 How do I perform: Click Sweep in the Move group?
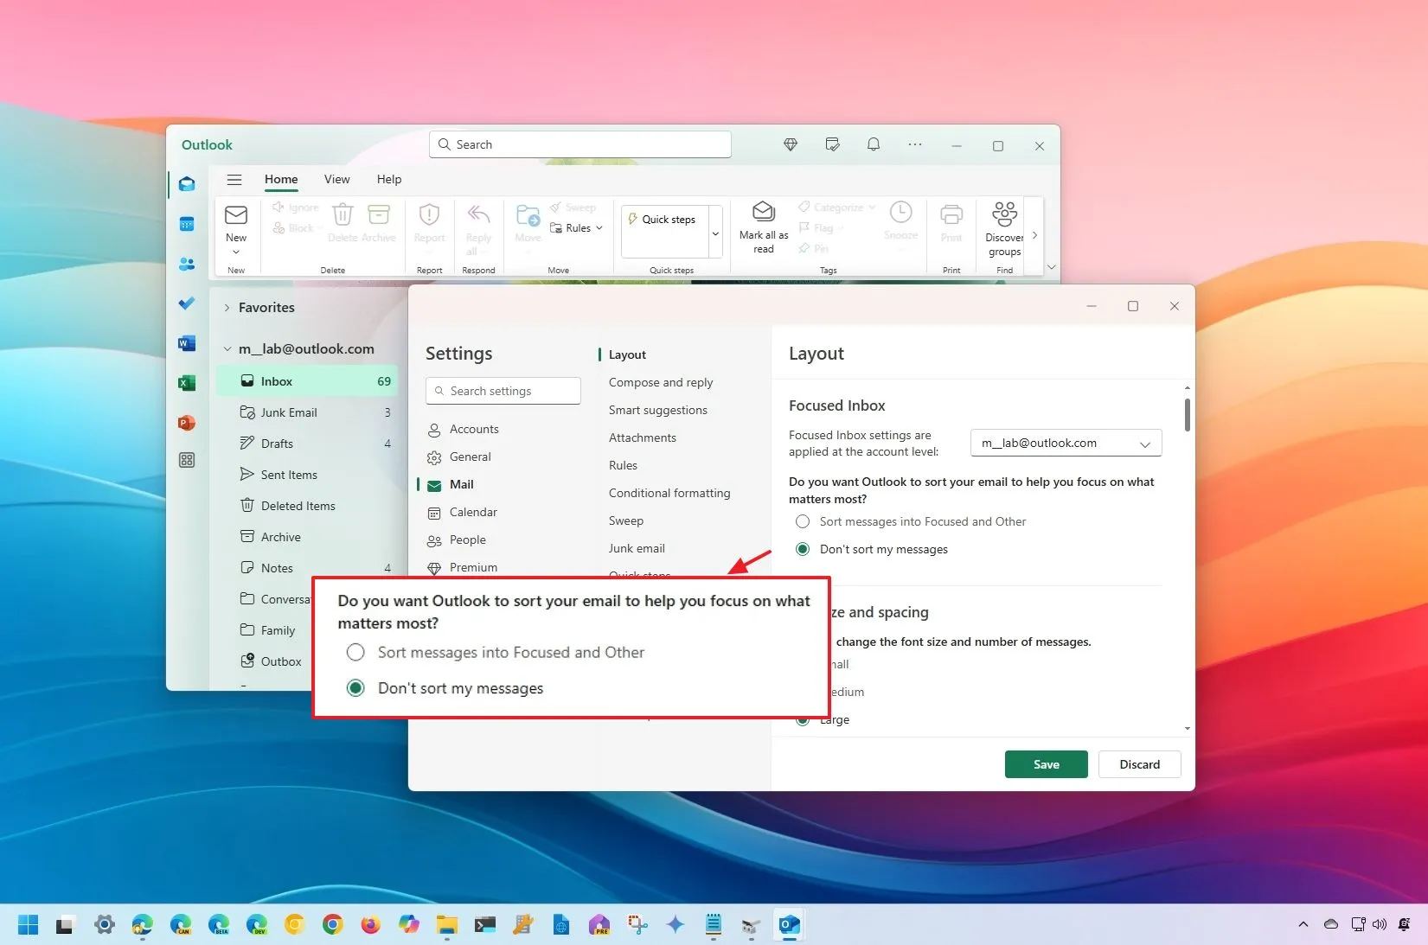pos(573,208)
